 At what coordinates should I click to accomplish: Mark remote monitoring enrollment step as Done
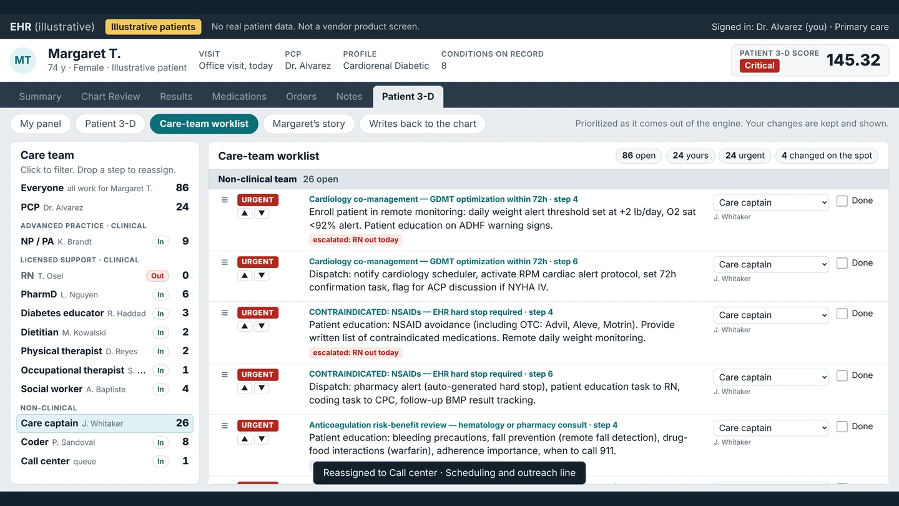pos(842,201)
